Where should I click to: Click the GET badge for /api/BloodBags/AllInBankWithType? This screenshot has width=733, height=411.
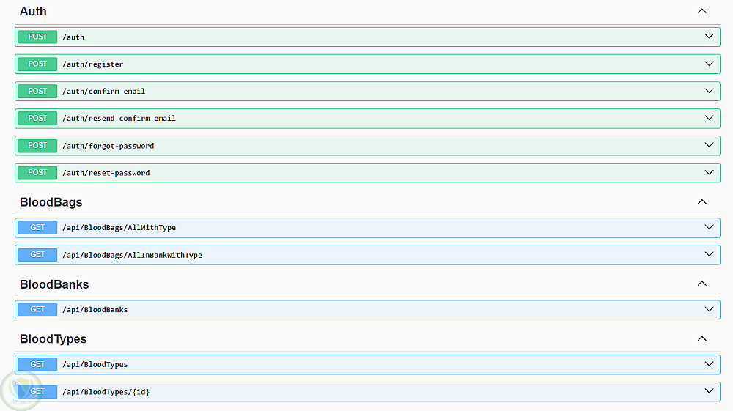[x=37, y=254]
